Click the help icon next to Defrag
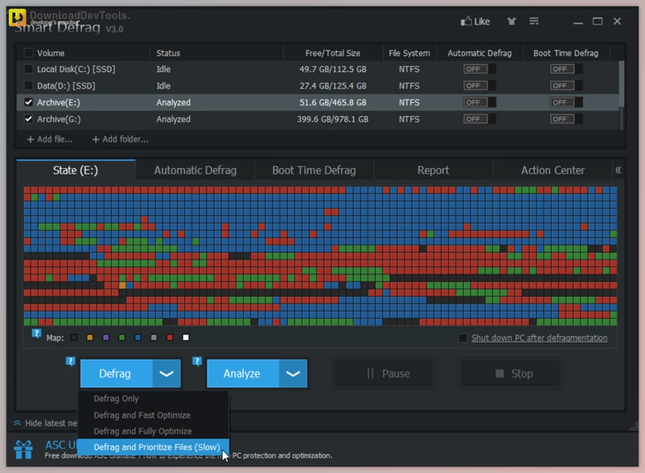645x473 pixels. coord(70,362)
